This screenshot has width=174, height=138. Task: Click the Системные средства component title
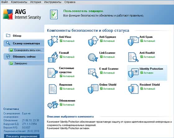click(x=66, y=70)
